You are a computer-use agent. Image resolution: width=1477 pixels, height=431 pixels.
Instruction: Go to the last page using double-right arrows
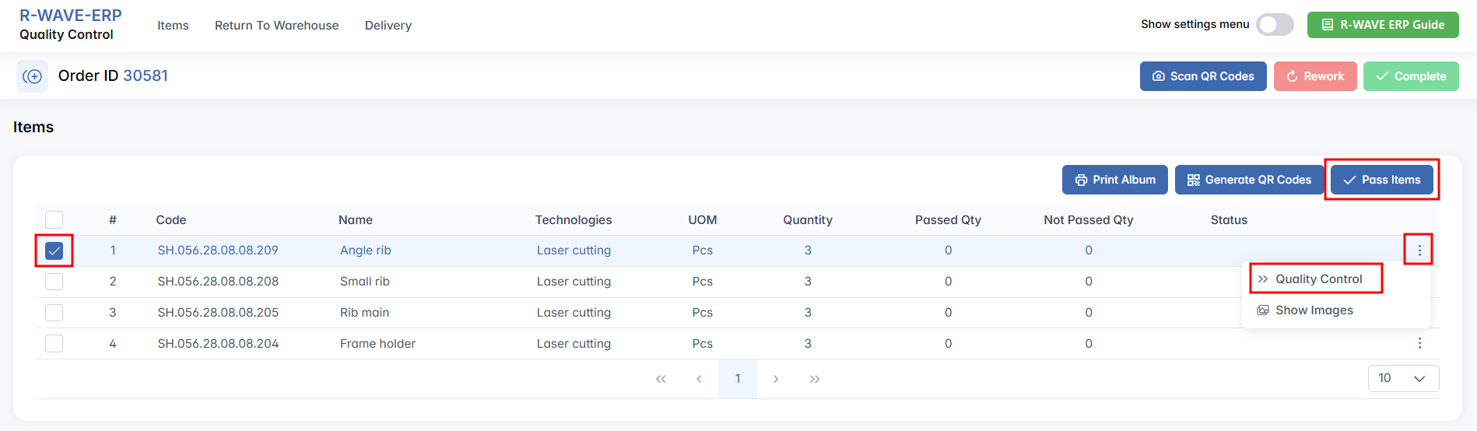point(814,379)
